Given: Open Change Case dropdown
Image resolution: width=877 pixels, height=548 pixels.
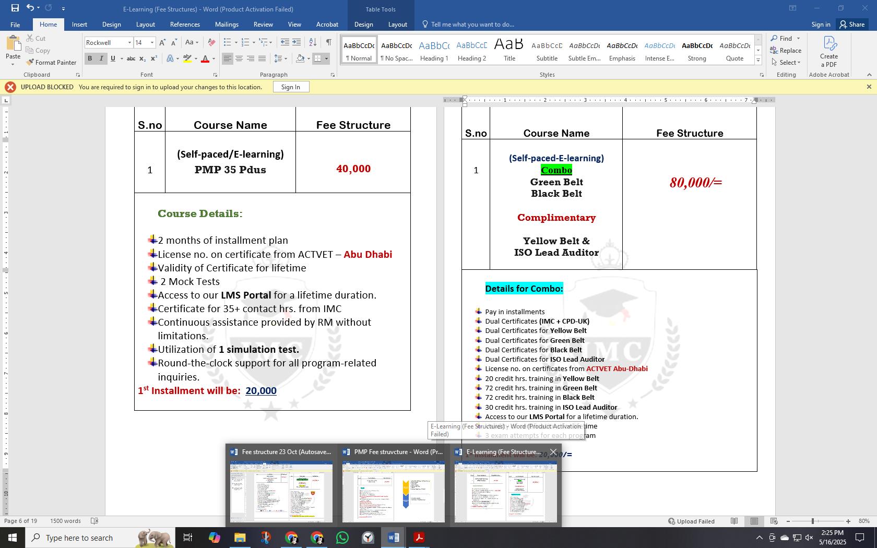Looking at the screenshot, I should click(191, 42).
